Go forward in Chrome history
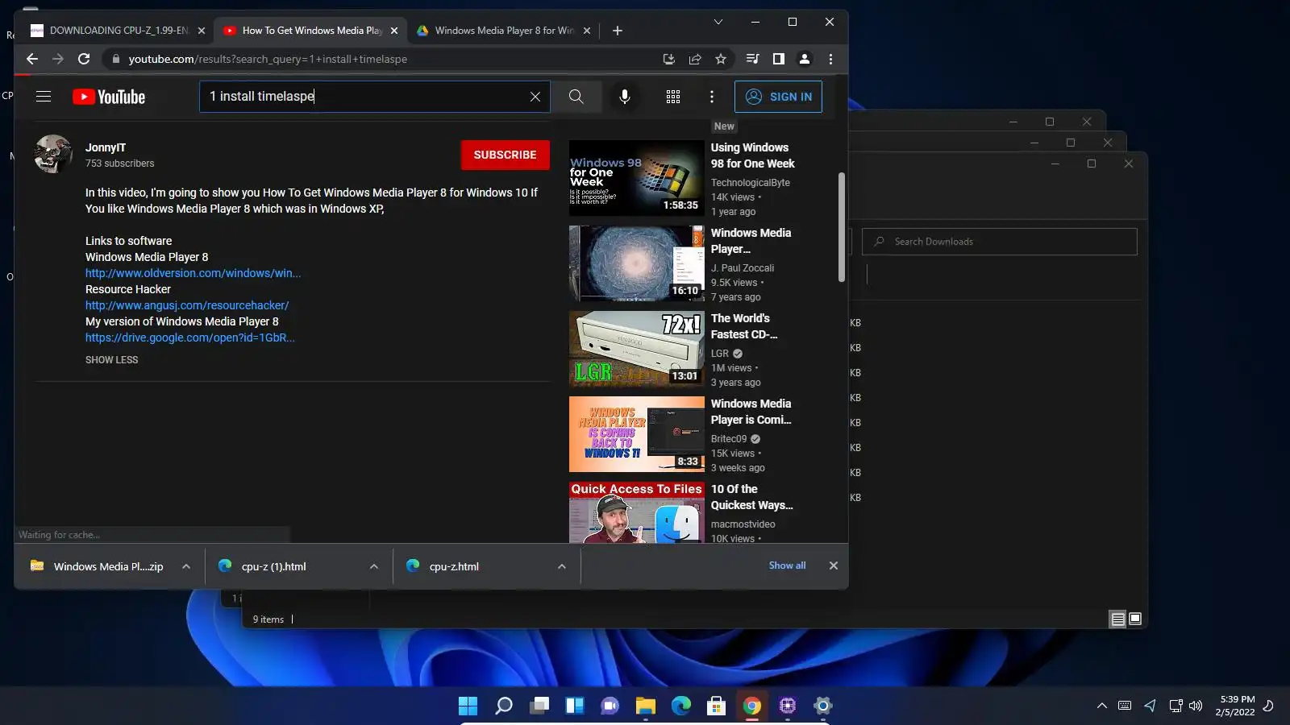 (58, 59)
